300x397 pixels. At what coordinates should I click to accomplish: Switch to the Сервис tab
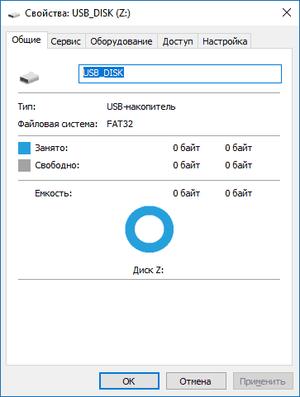(x=66, y=41)
